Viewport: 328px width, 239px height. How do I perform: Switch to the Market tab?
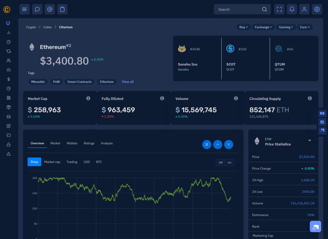[55, 143]
